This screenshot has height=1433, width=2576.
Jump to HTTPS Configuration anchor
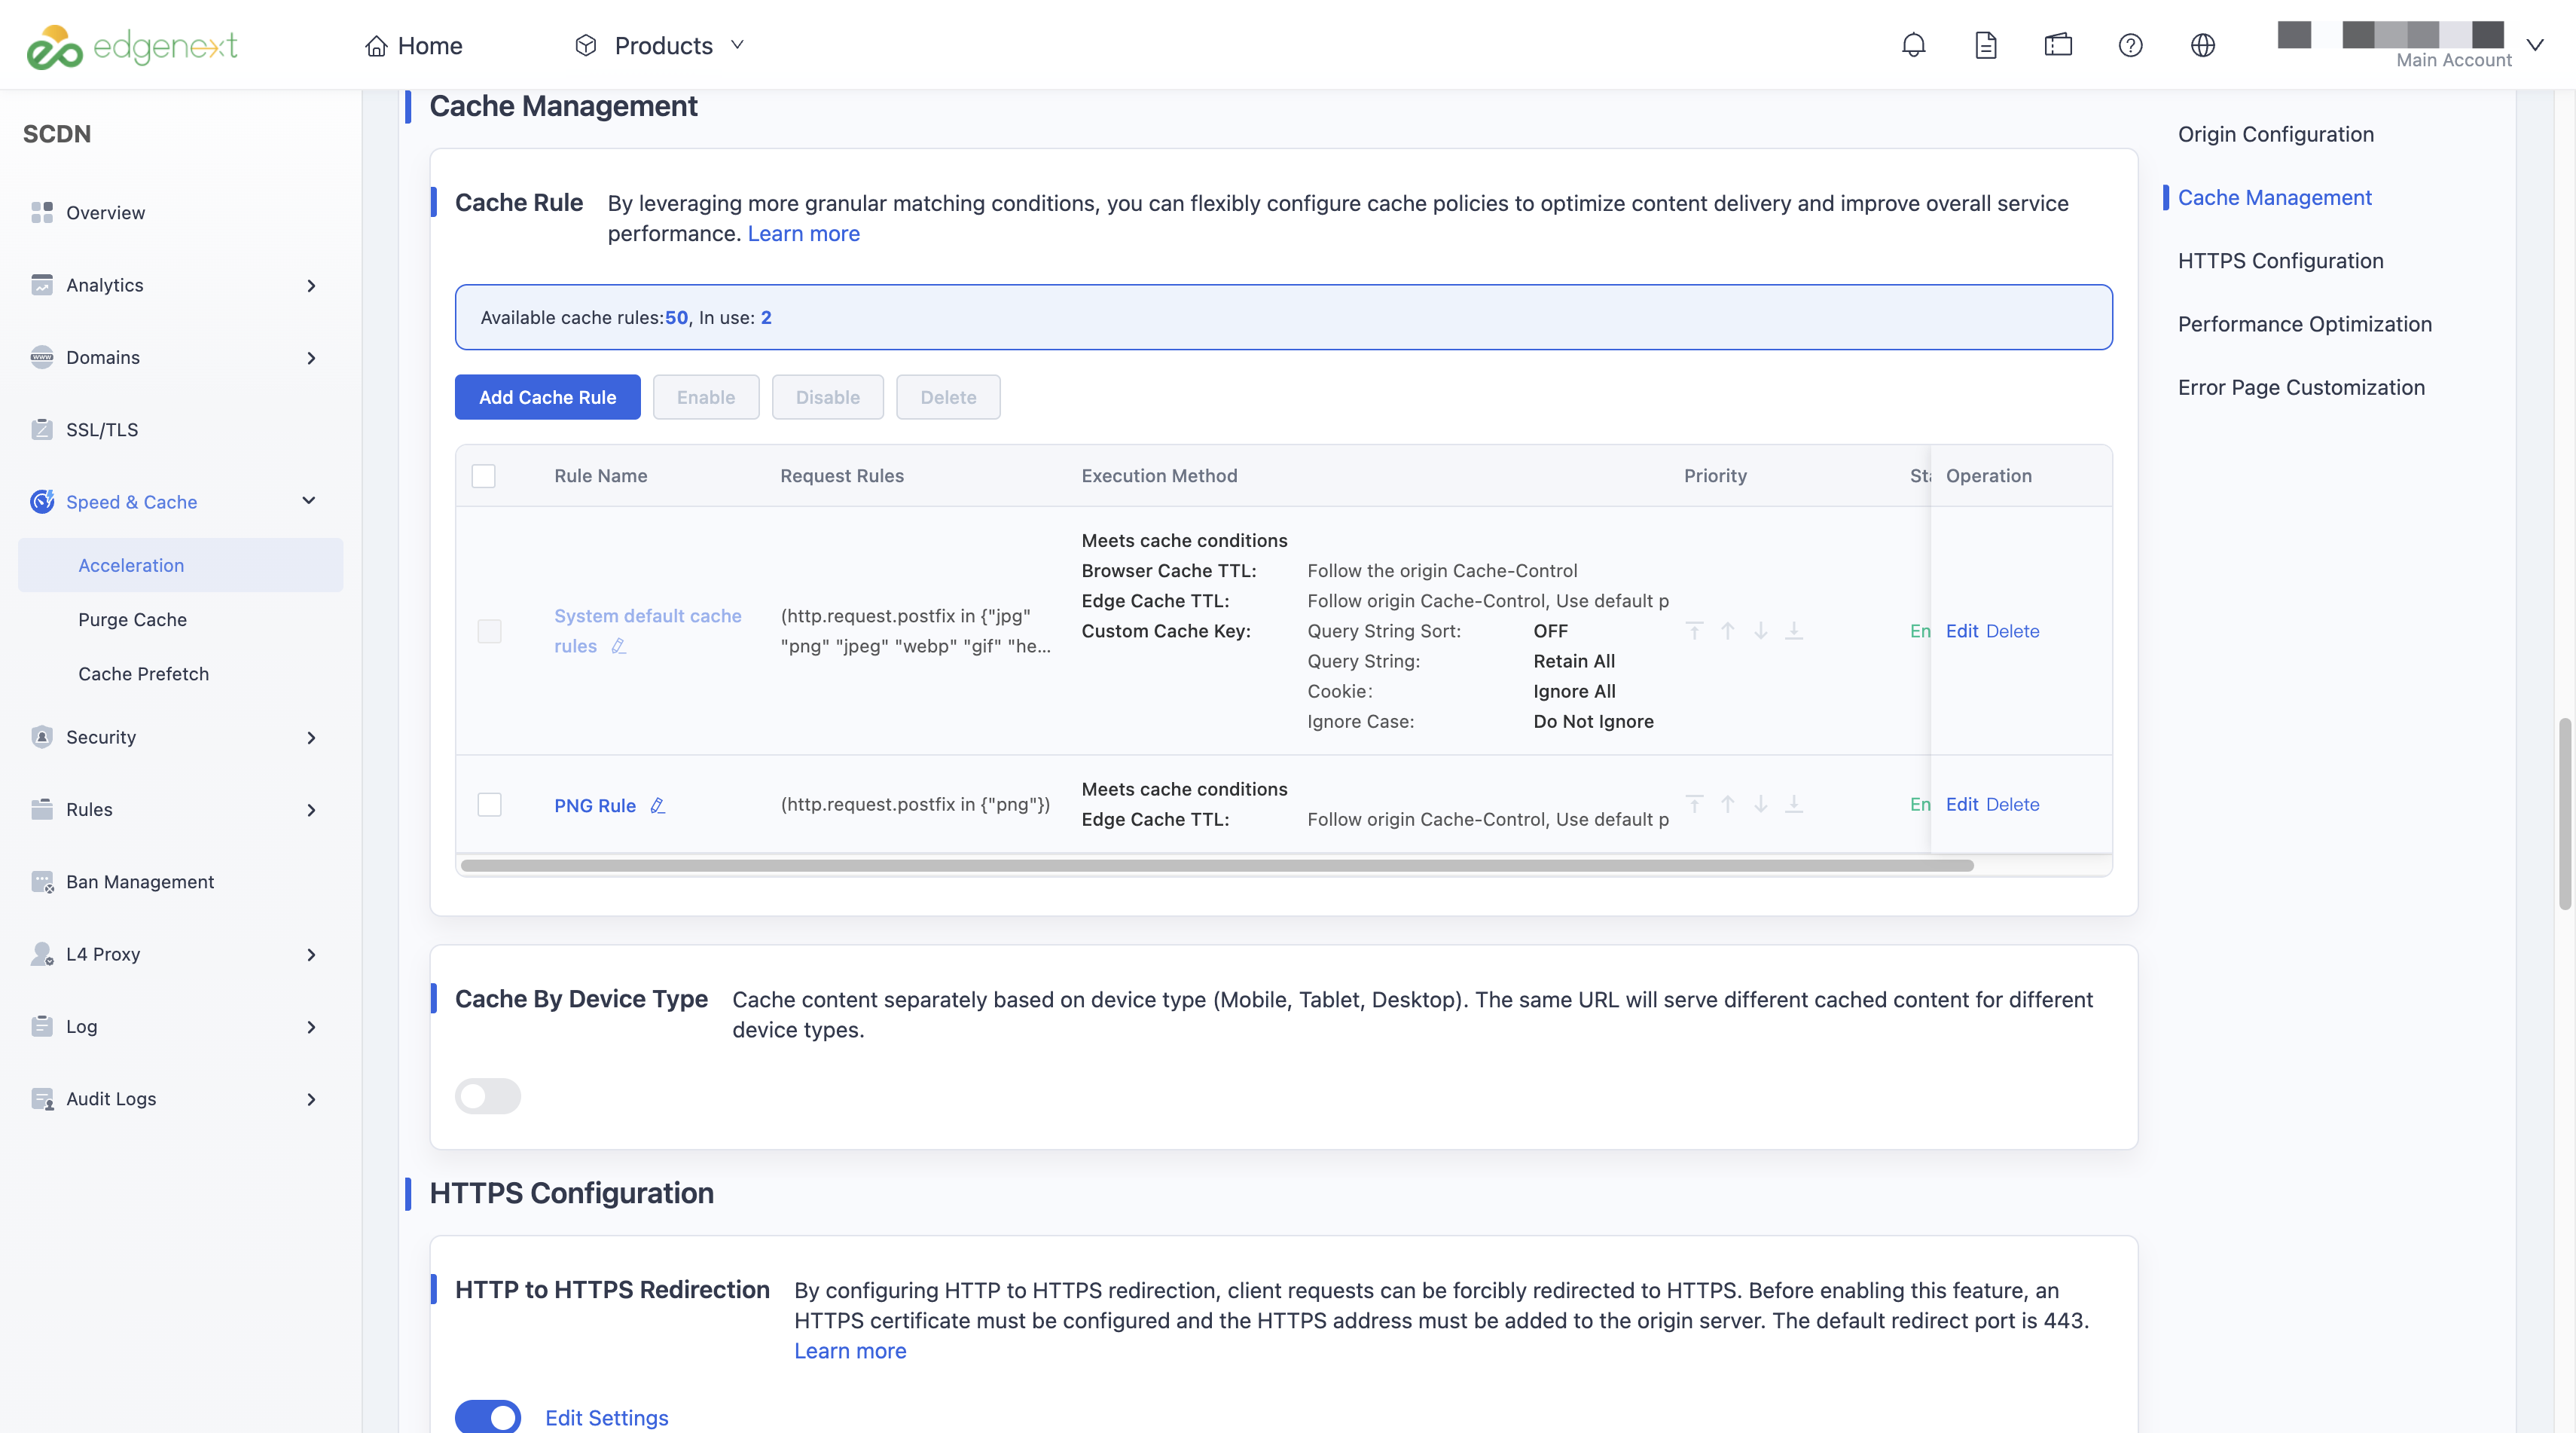pyautogui.click(x=2280, y=261)
